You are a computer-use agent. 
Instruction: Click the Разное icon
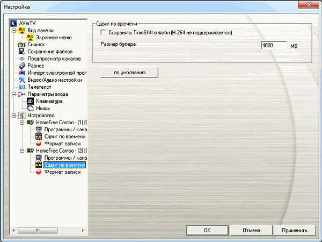tap(22, 66)
